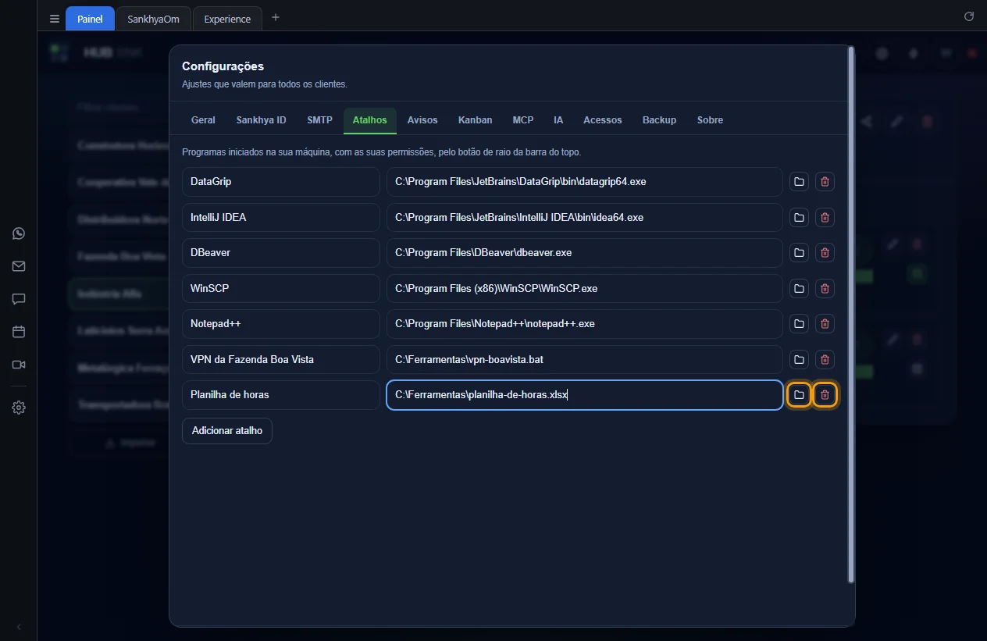
Task: Edit the dbeaver.exe path field
Action: pyautogui.click(x=585, y=253)
